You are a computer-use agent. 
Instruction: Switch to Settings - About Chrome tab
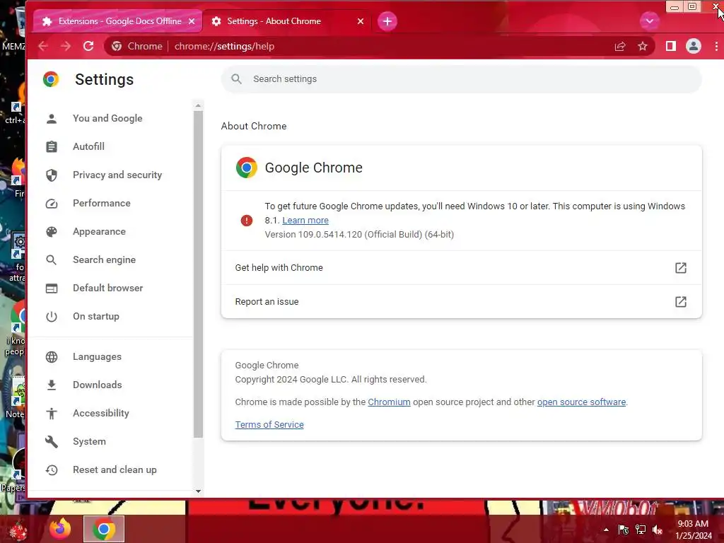coord(286,21)
